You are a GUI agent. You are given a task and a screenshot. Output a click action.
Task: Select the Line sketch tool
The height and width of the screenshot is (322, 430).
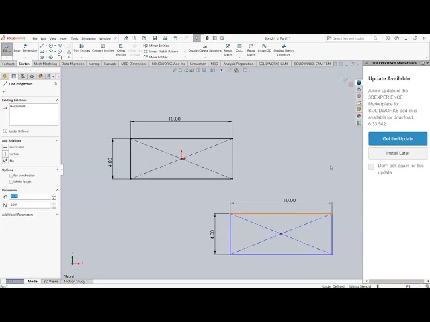(x=42, y=46)
